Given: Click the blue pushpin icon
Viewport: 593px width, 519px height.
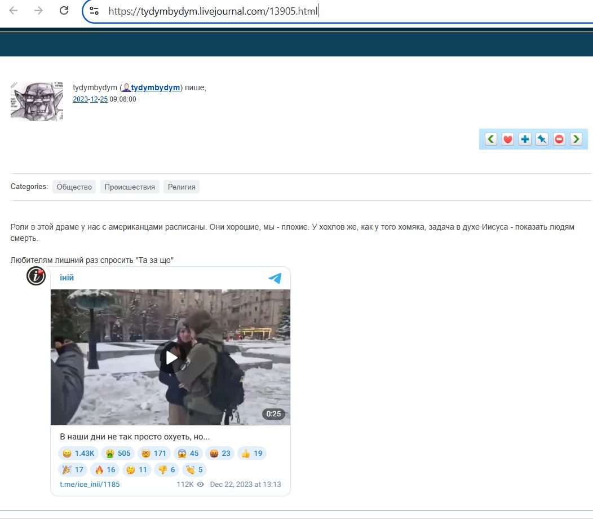Looking at the screenshot, I should [542, 139].
